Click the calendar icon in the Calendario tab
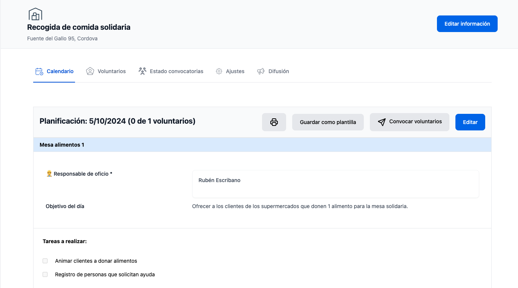518x288 pixels. click(x=39, y=71)
